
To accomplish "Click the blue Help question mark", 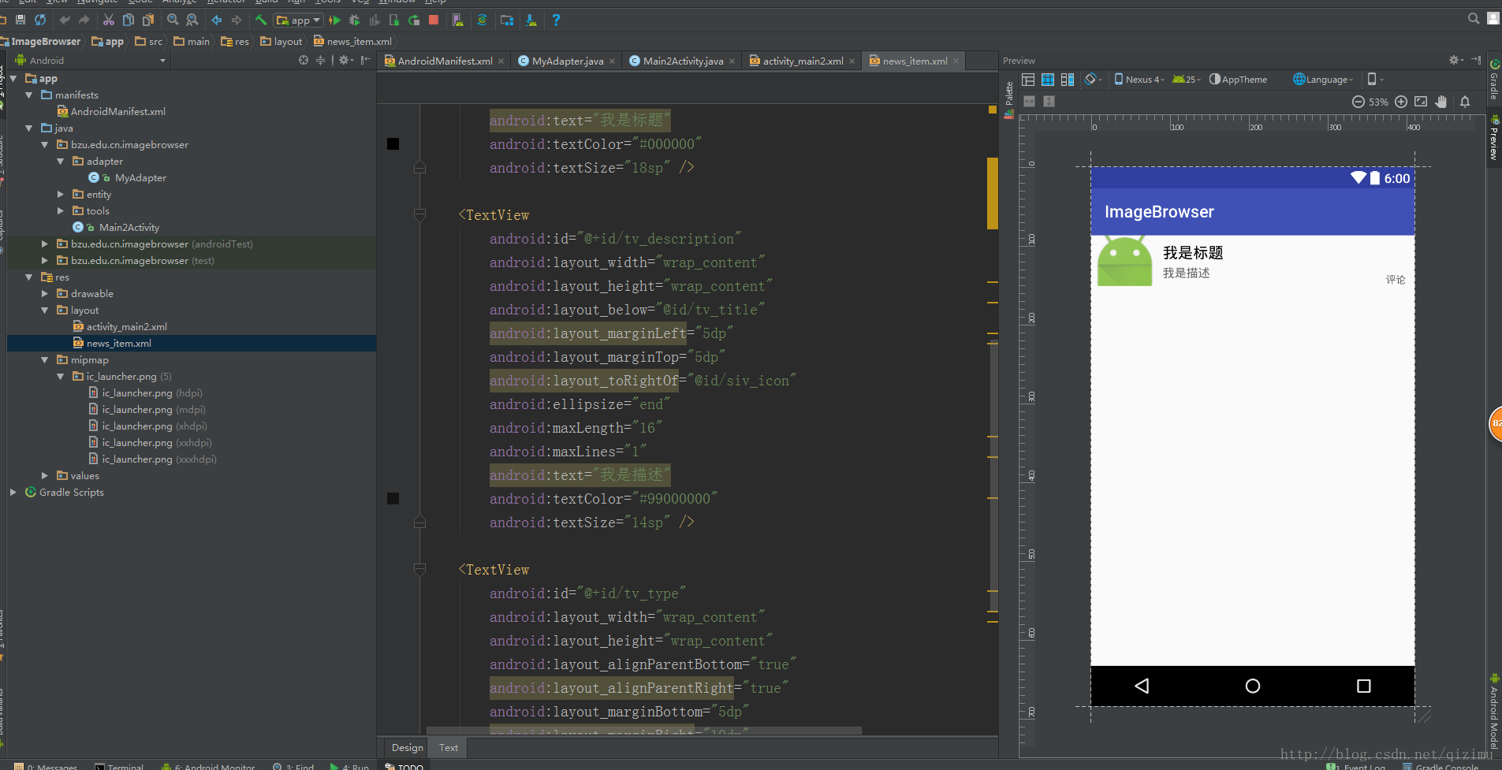I will (556, 20).
